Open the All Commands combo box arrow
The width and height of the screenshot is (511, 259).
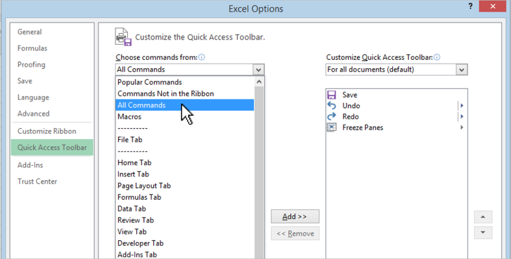[258, 70]
